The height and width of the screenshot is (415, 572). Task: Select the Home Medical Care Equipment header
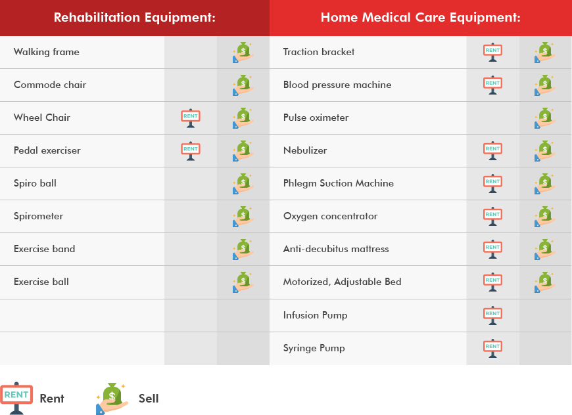pyautogui.click(x=421, y=18)
